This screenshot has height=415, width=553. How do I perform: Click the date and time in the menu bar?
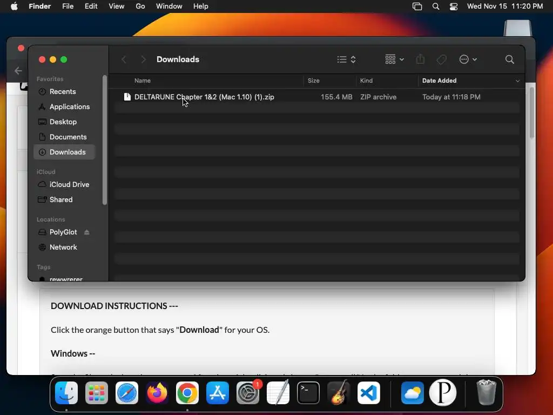[505, 6]
